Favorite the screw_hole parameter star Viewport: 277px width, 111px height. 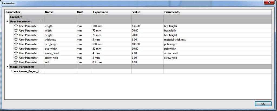pyautogui.click(x=16, y=58)
